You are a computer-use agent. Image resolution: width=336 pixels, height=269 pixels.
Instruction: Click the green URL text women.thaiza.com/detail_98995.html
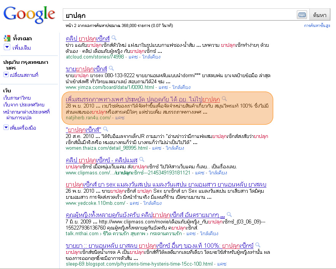[x=107, y=148]
